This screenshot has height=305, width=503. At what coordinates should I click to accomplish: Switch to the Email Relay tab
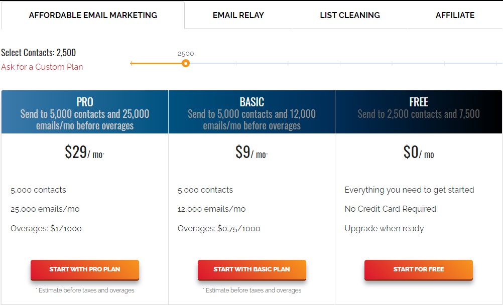click(238, 15)
